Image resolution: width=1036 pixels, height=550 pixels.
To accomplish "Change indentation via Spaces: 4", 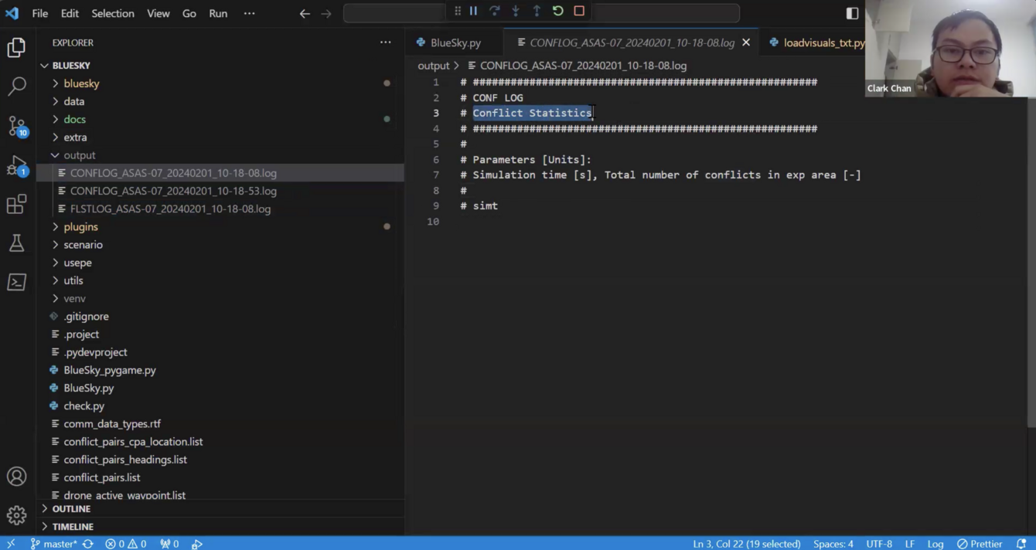I will pyautogui.click(x=833, y=544).
